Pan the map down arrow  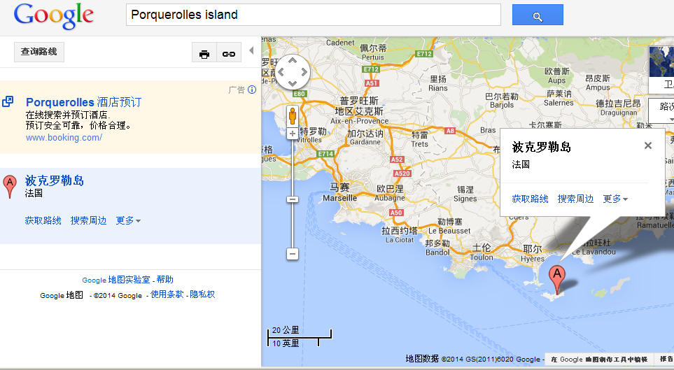293,83
